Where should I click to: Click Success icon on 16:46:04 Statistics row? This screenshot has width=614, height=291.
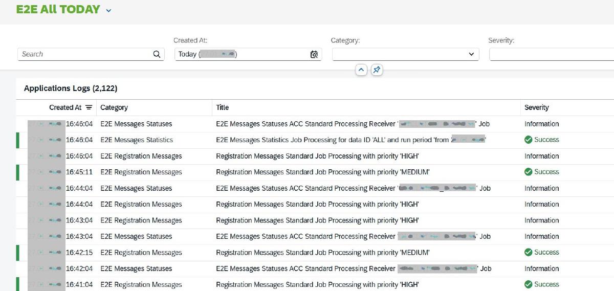tap(529, 140)
